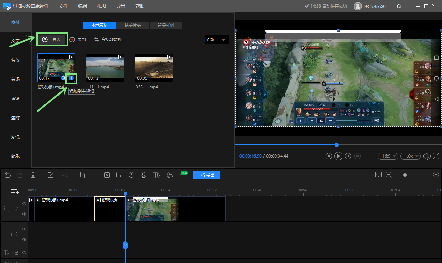Open the zoom/scale frame tool
Image resolution: width=442 pixels, height=263 pixels.
tap(95, 175)
